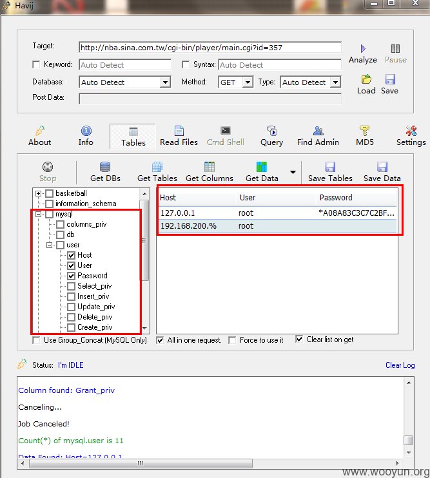Enable Use Group_Concat (MySQL Only)
Viewport: 430px width, 478px height.
(x=36, y=340)
